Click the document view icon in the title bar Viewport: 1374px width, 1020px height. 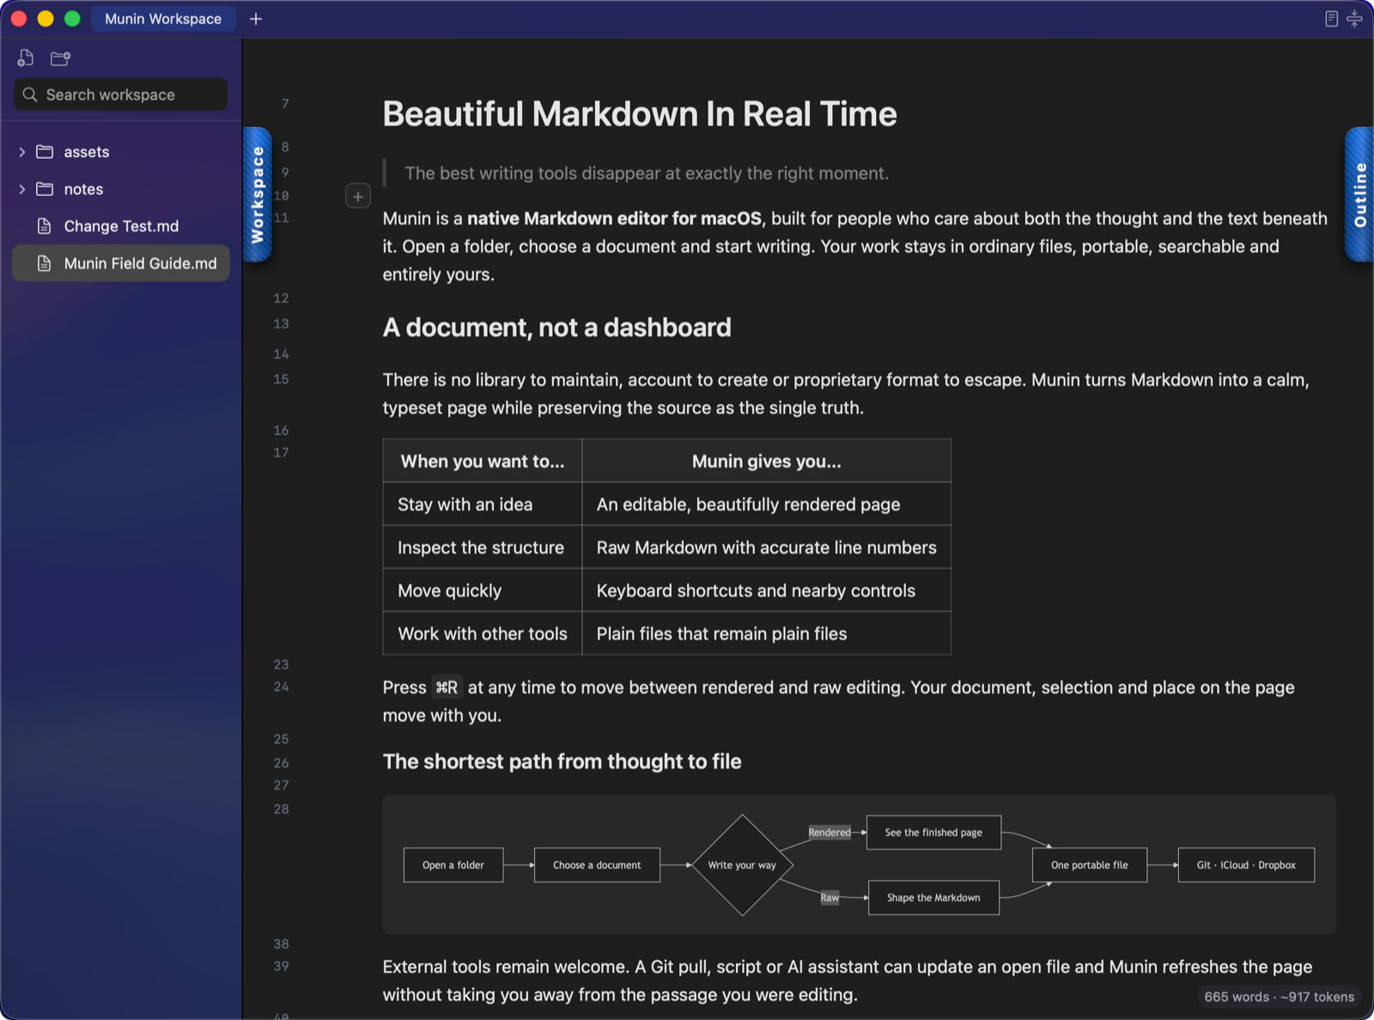coord(1331,19)
